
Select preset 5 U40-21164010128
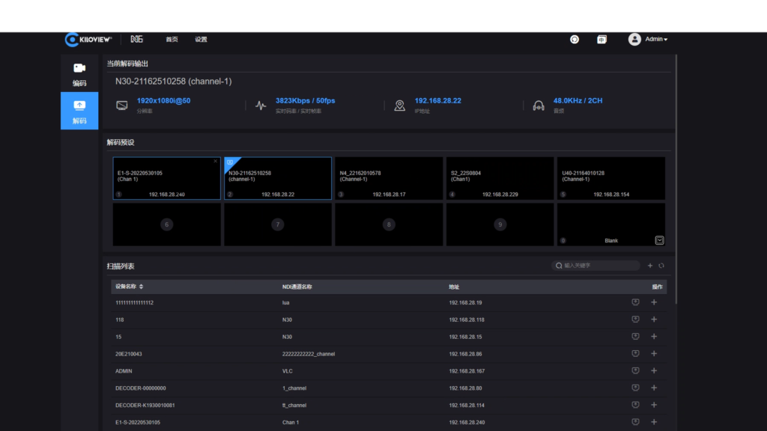pos(611,178)
